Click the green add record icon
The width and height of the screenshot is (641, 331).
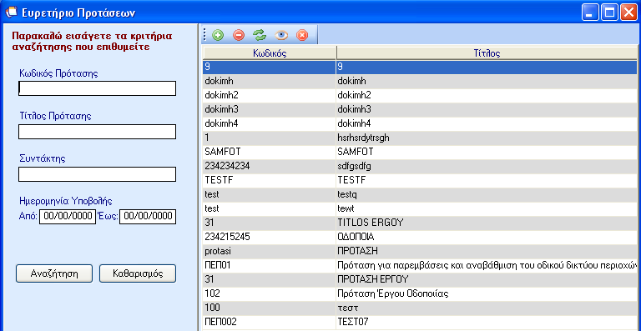coord(218,36)
